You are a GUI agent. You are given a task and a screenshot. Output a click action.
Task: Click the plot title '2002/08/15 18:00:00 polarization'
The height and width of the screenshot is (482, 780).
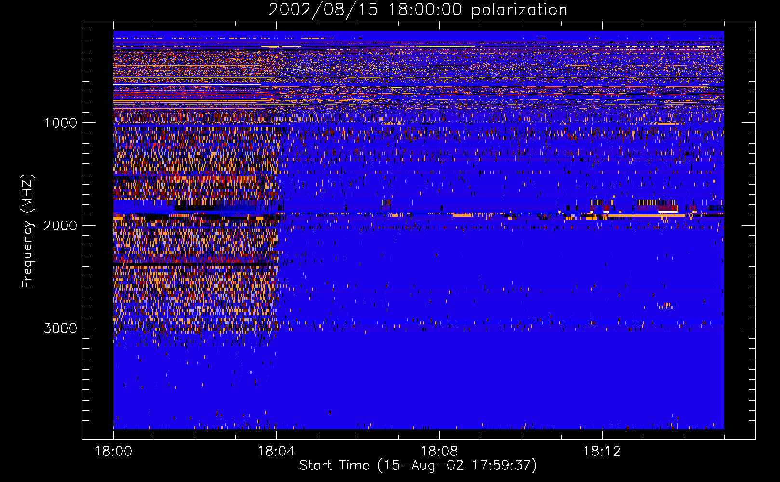[418, 10]
